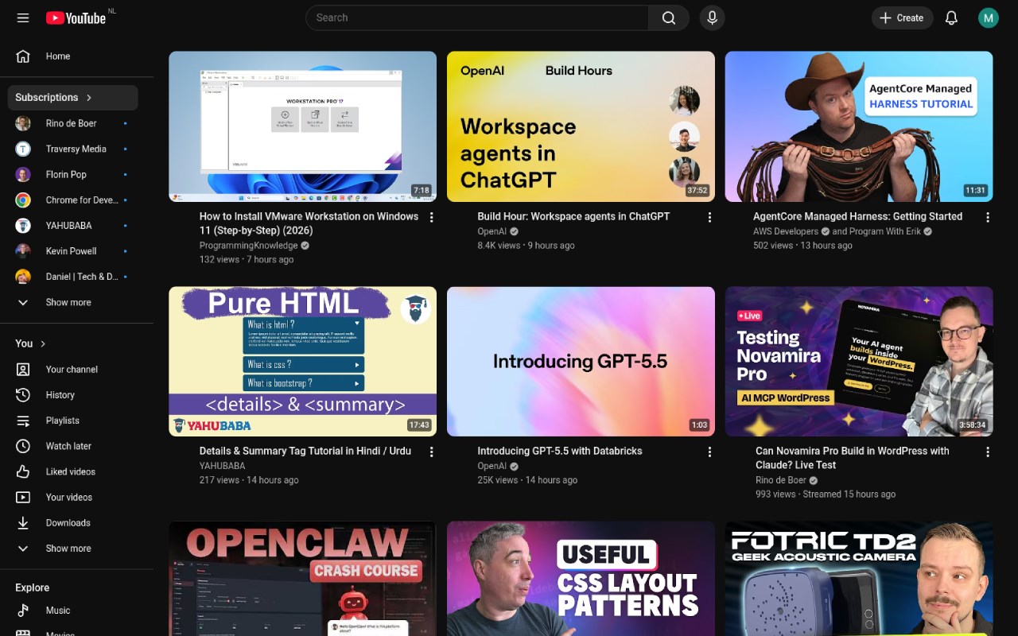Select Home in the sidebar
This screenshot has height=636, width=1018.
tap(72, 56)
